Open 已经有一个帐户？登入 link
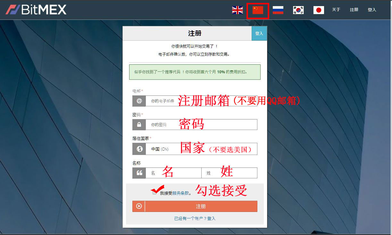Screen dimensions: 392x235 (x=195, y=218)
